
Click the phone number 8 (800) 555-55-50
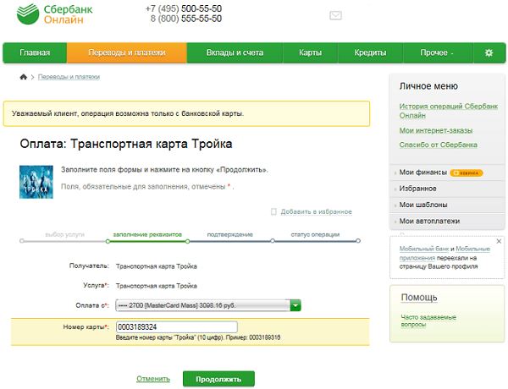[x=186, y=19]
